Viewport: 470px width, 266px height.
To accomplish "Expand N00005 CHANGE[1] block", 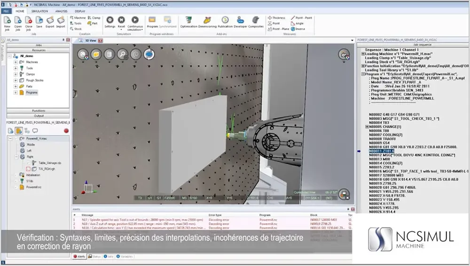I will click(x=367, y=127).
